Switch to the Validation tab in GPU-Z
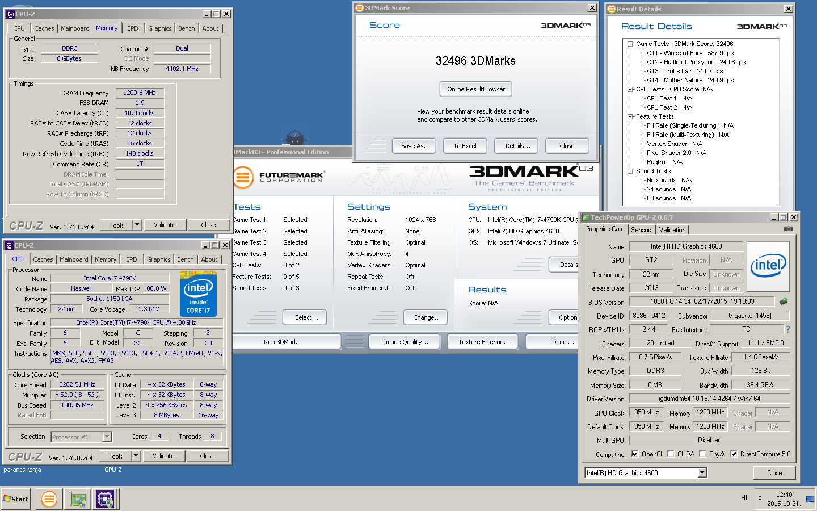 tap(672, 230)
